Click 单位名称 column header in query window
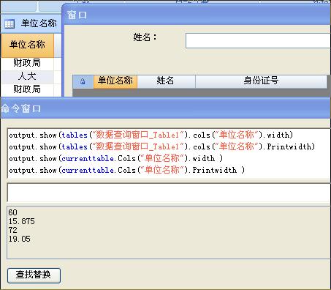This screenshot has height=290, width=331. pos(115,81)
